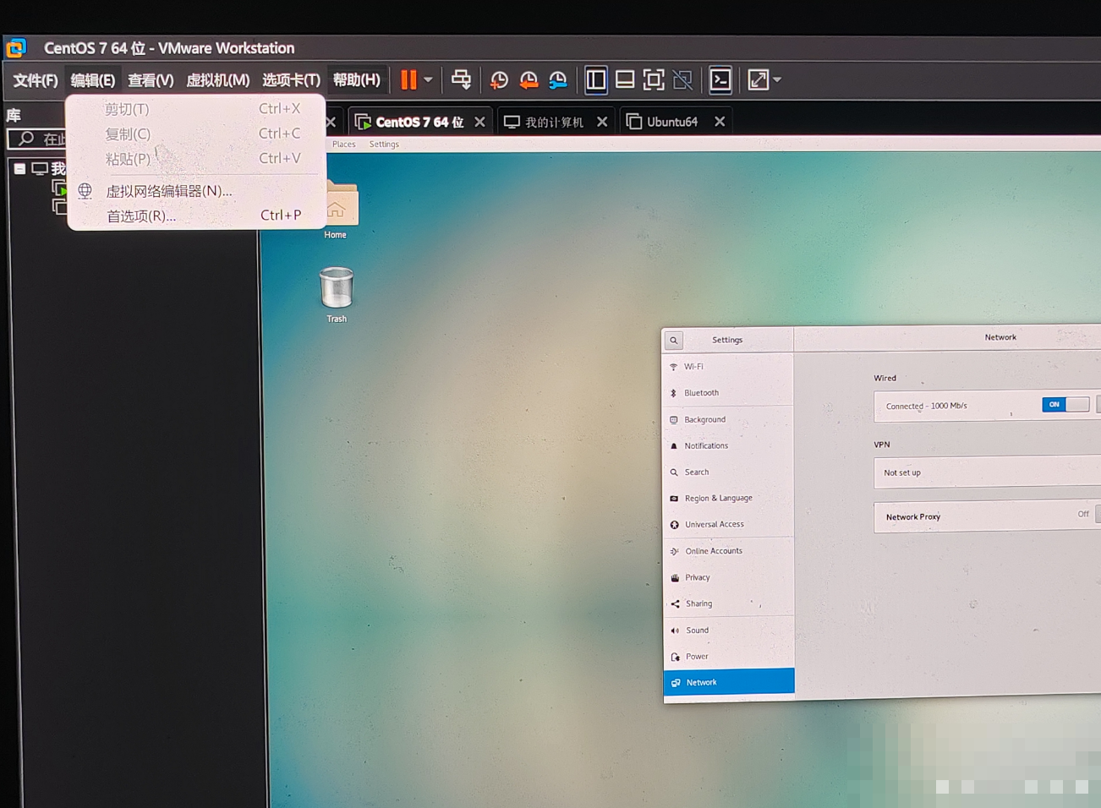The image size is (1101, 808).
Task: Click the Unity mode toolbar icon
Action: click(x=682, y=80)
